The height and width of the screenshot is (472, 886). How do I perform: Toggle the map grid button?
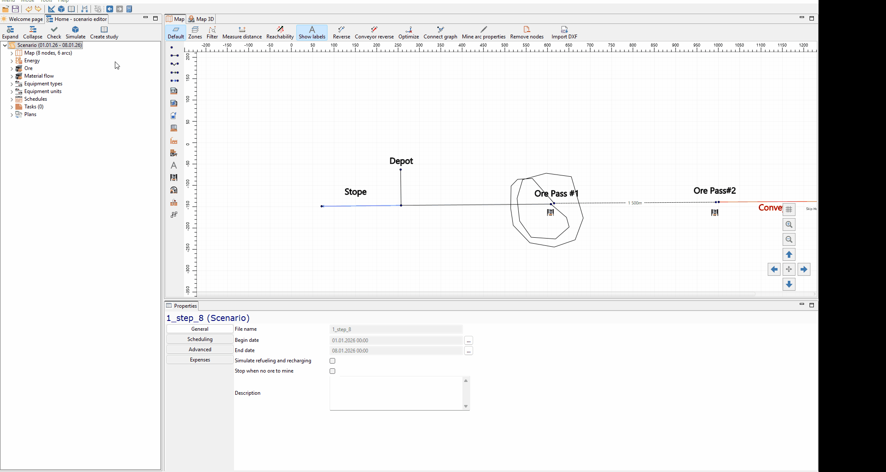[x=789, y=210]
